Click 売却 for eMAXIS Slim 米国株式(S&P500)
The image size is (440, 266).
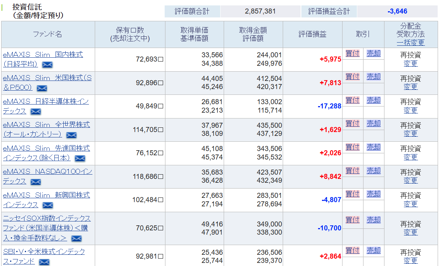pyautogui.click(x=374, y=77)
